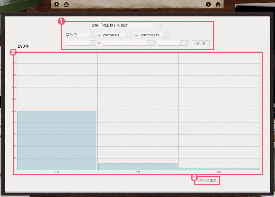275x197 pixels.
Task: Open the settings gear icon
Action: click(x=57, y=4)
